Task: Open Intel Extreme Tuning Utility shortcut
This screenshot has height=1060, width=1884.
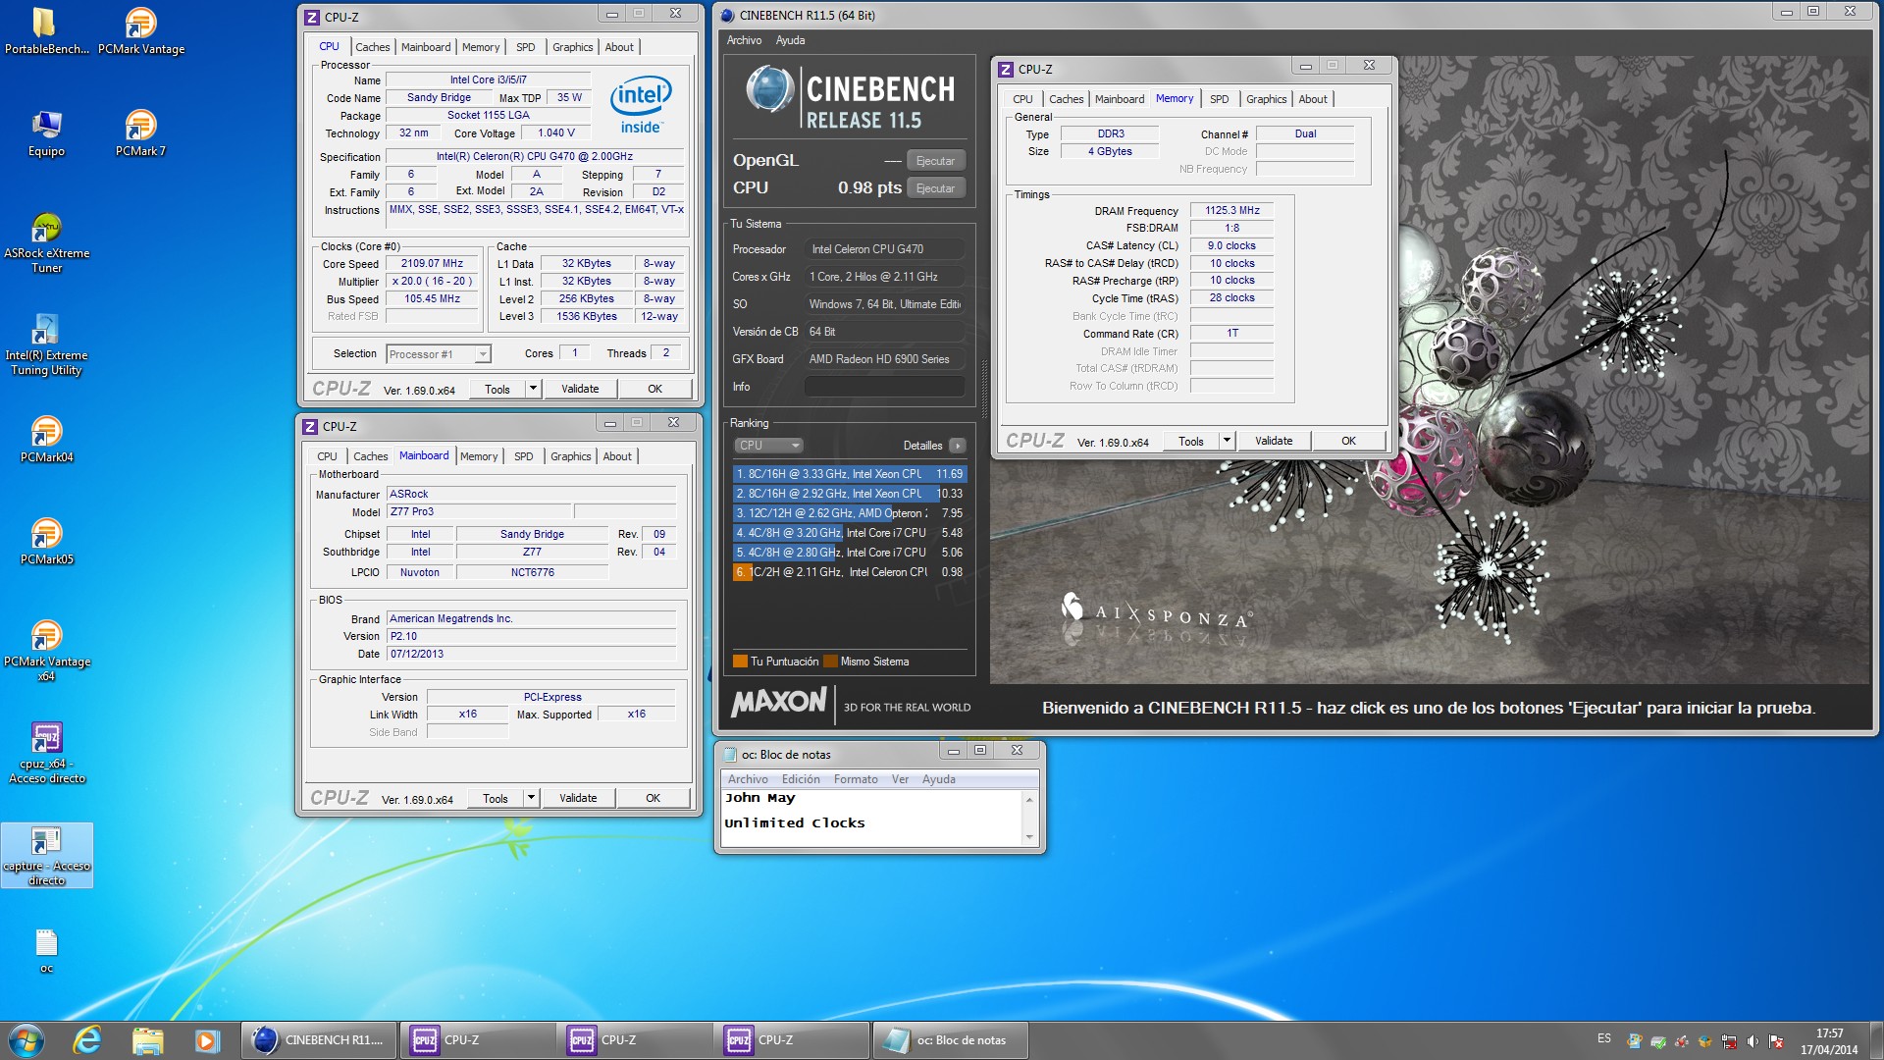Action: pos(46,345)
